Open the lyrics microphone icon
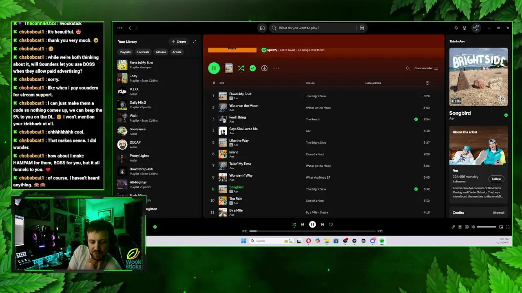This screenshot has width=522, height=293. tap(453, 227)
